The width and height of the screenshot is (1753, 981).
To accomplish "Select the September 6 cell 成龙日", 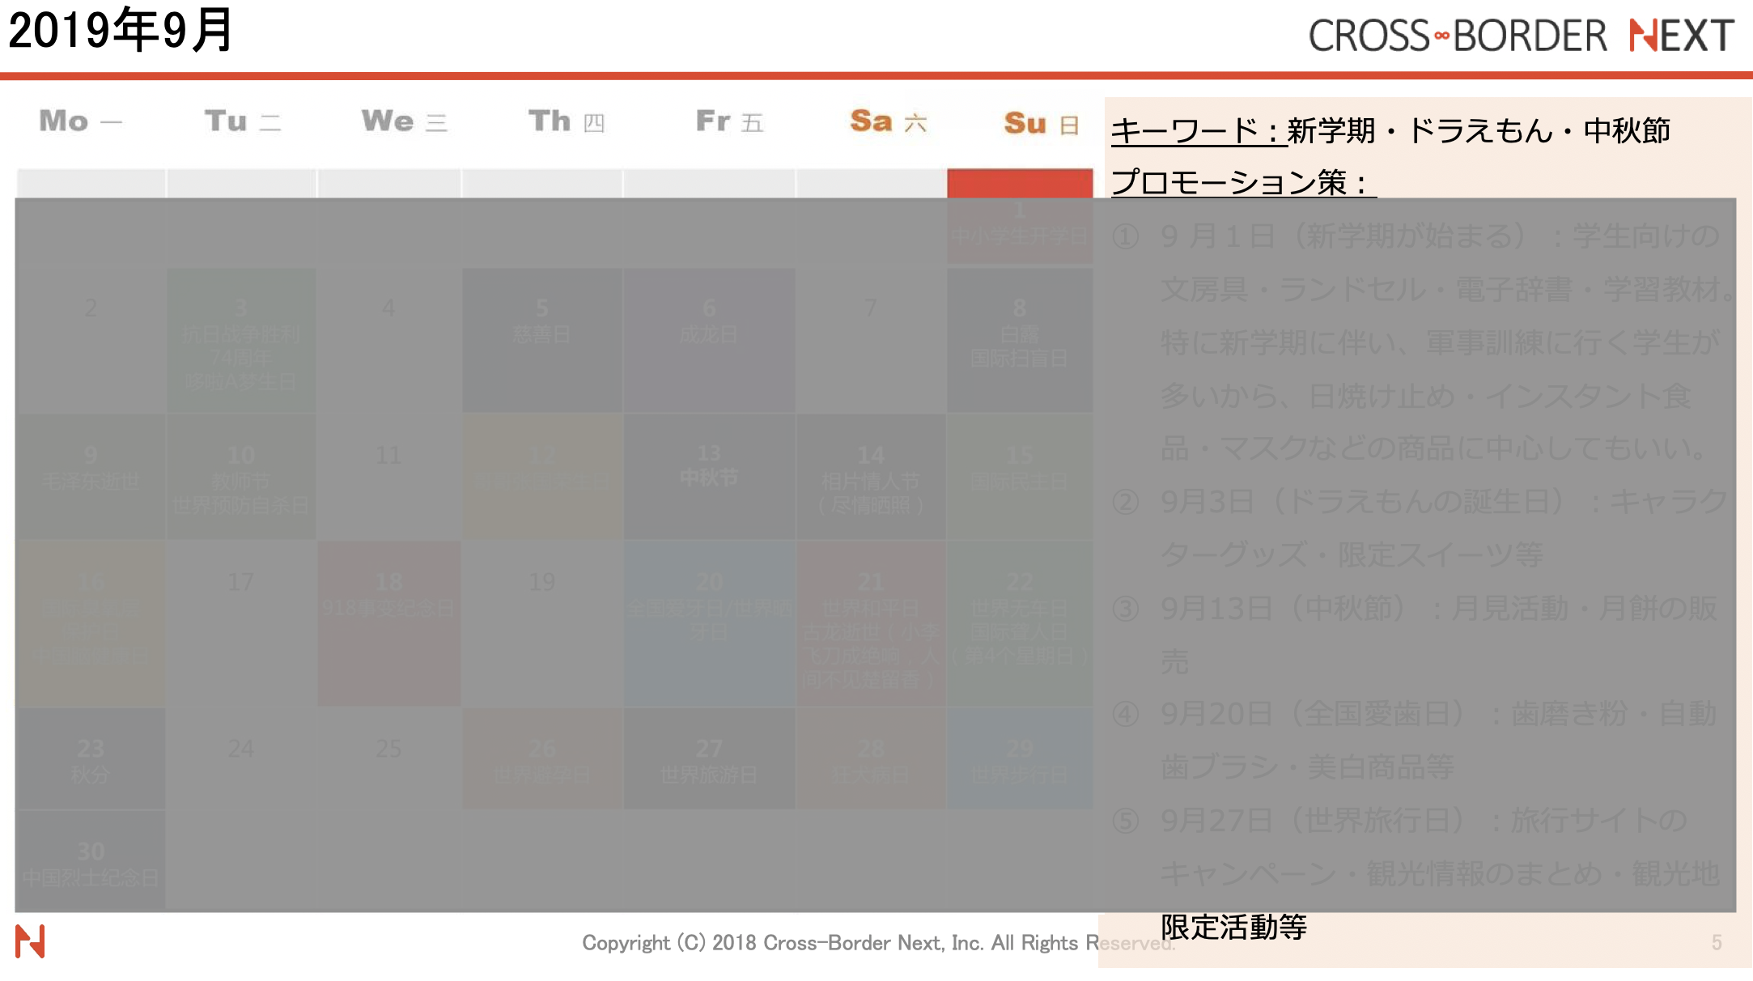I will tap(709, 342).
